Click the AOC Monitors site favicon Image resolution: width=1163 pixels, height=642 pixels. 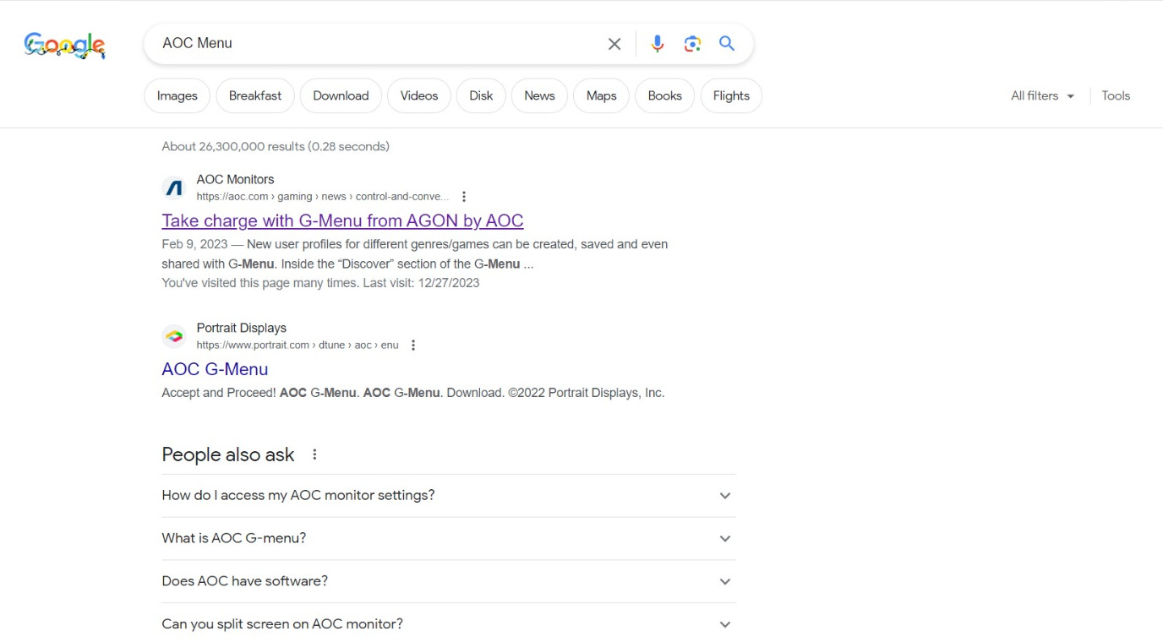pos(174,188)
